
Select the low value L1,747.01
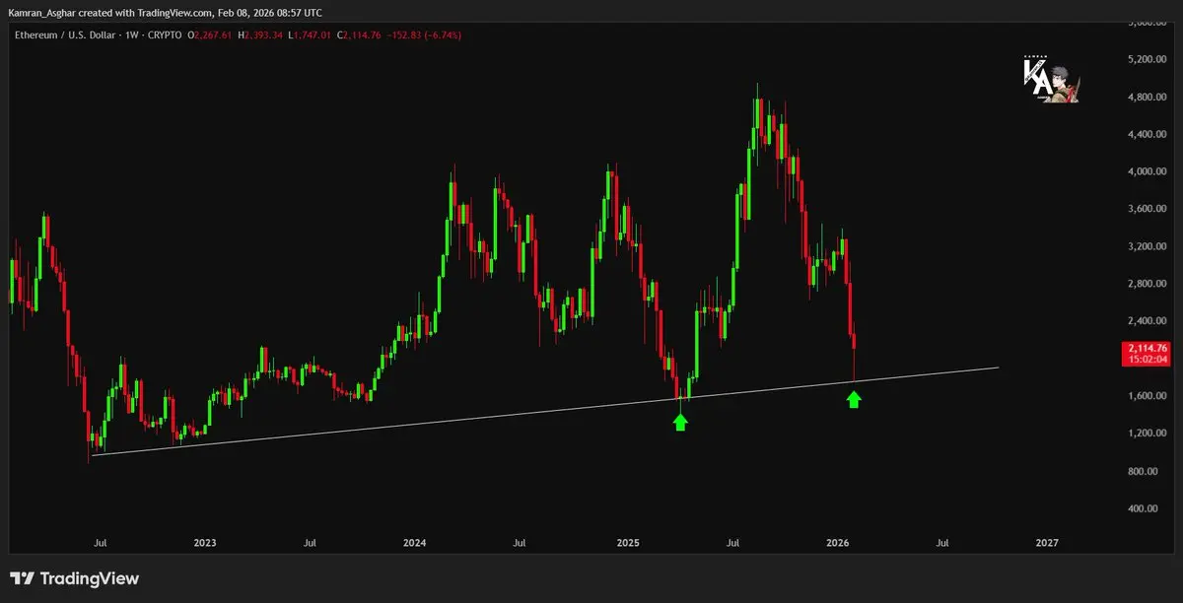pyautogui.click(x=311, y=35)
